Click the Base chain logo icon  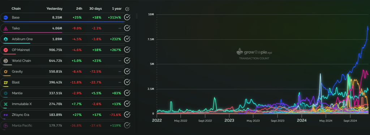point(6,17)
